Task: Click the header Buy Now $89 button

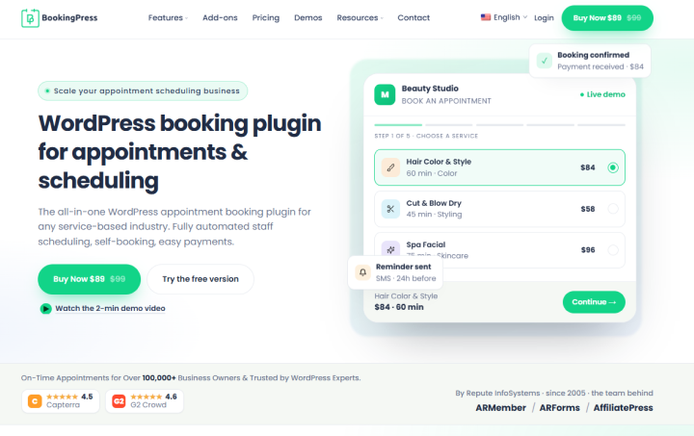Action: [x=607, y=18]
